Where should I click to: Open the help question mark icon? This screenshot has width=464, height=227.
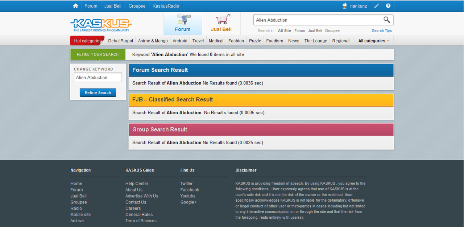(x=388, y=6)
